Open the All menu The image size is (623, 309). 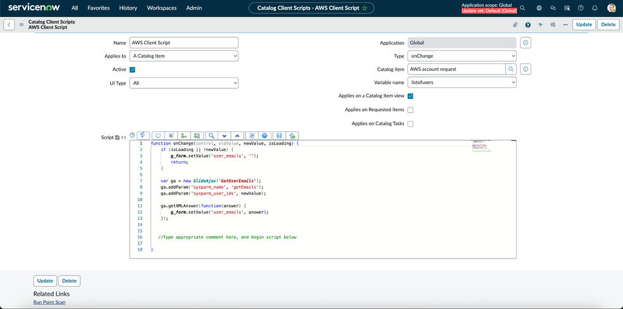(75, 8)
